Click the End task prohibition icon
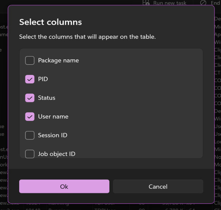 [x=203, y=3]
